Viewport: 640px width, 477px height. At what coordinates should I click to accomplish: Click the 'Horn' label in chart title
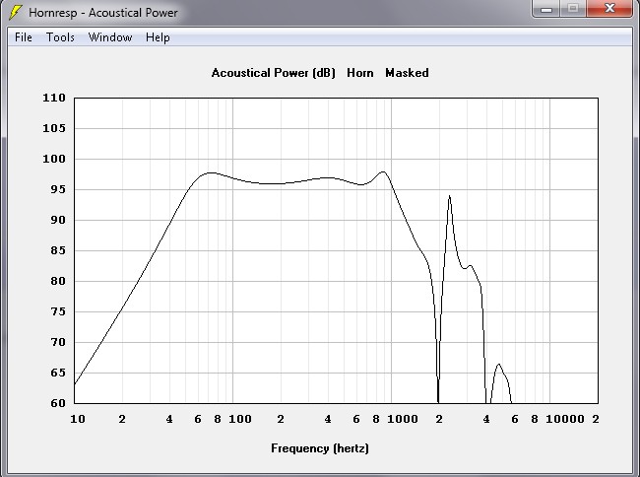(x=360, y=73)
